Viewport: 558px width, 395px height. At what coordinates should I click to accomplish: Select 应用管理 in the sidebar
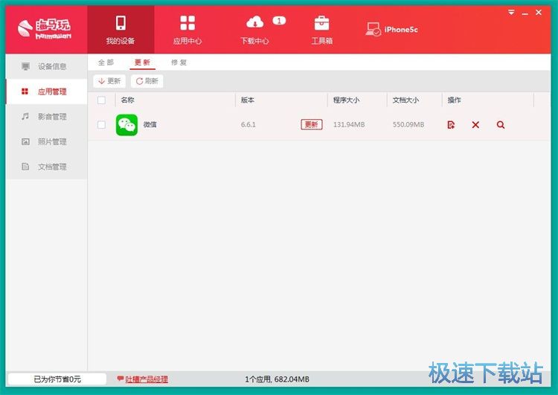tap(46, 91)
